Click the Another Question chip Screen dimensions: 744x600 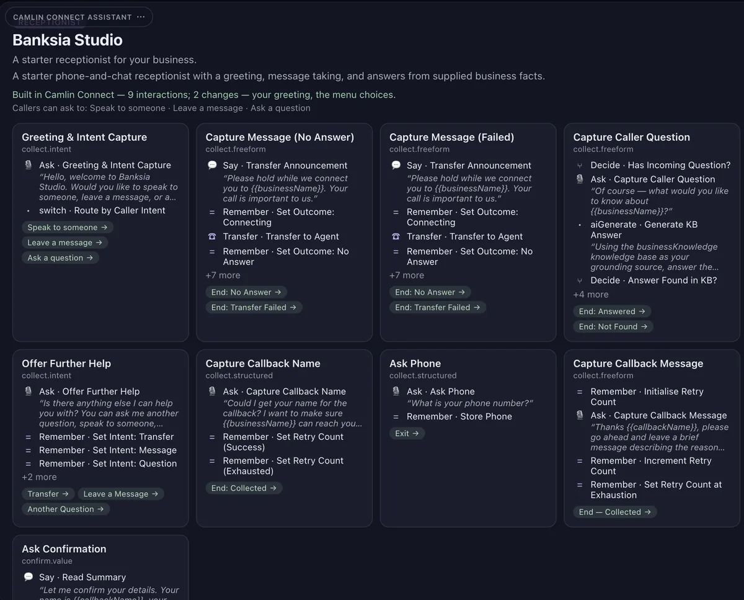[66, 509]
